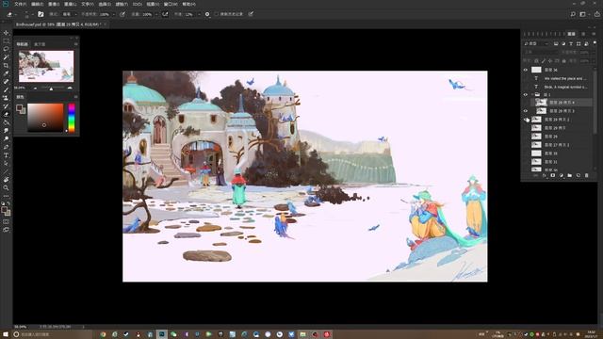Image resolution: width=603 pixels, height=339 pixels.
Task: Open the Help menu
Action: pyautogui.click(x=188, y=4)
